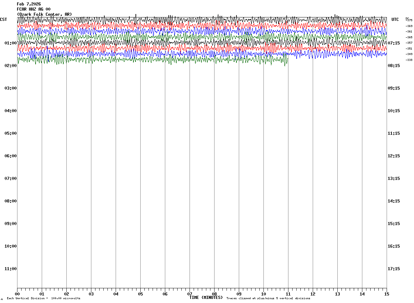Click the 12:15 UTC time label

[x=393, y=156]
